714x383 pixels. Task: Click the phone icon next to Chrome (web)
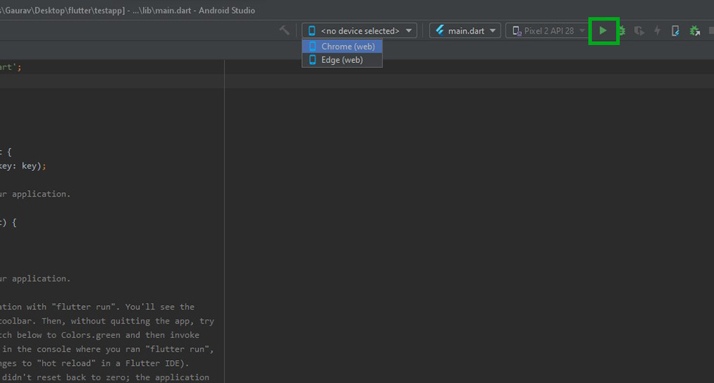click(312, 46)
